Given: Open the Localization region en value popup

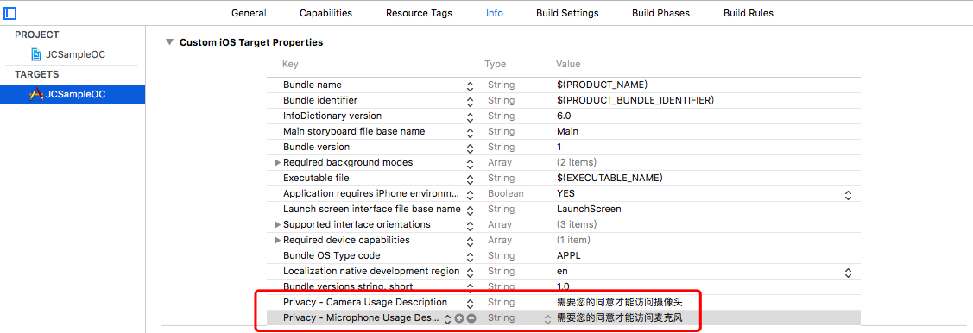Looking at the screenshot, I should tap(848, 272).
